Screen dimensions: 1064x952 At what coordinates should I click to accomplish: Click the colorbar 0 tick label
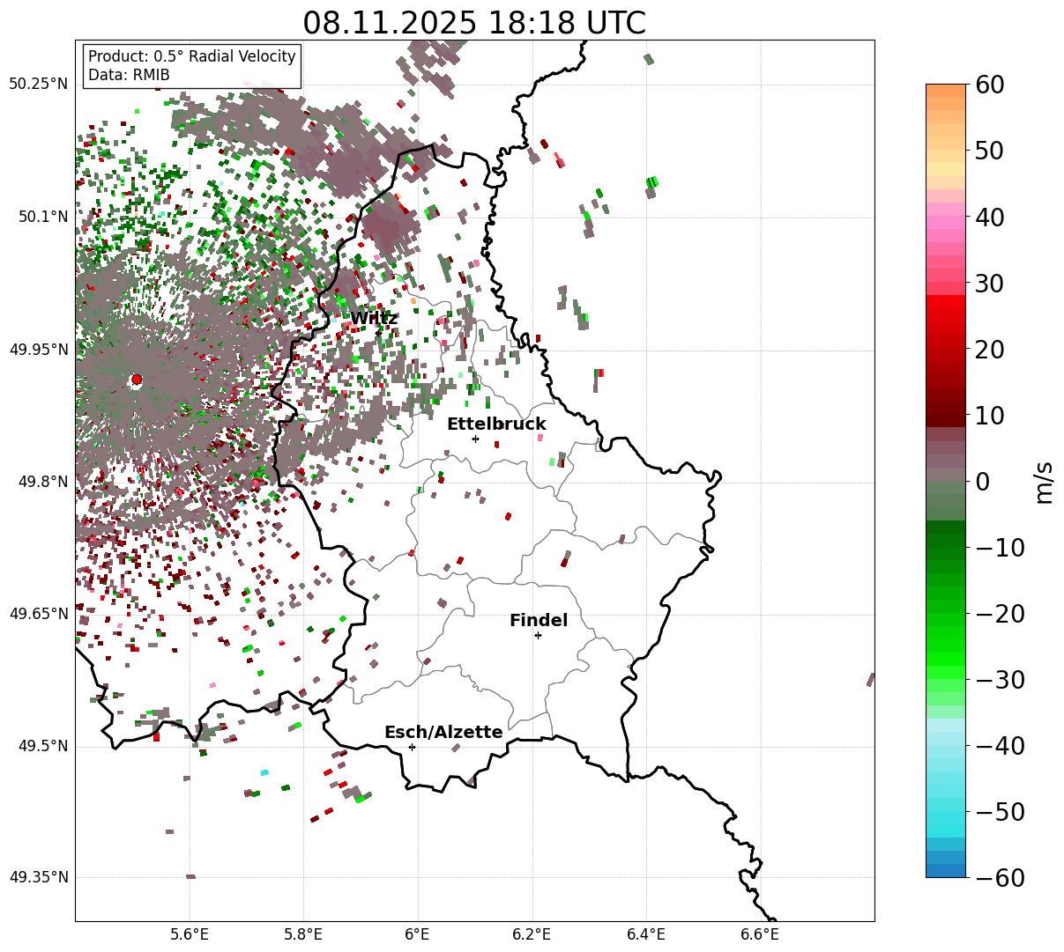pos(982,481)
